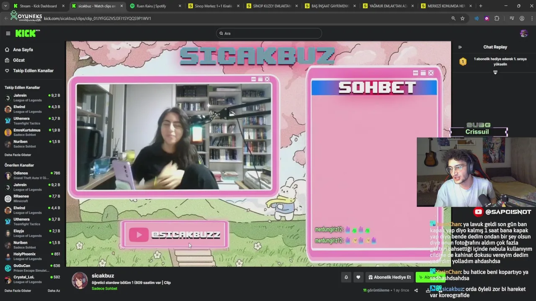Image resolution: width=536 pixels, height=301 pixels.
Task: Open a new browser tab
Action: [480, 6]
